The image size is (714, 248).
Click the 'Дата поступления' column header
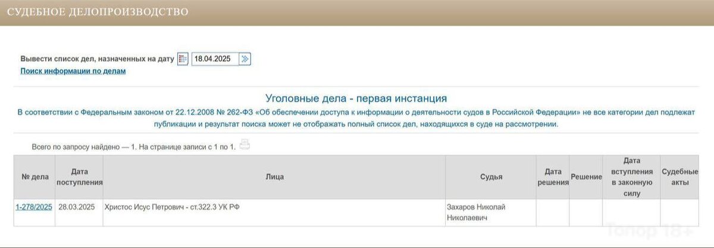point(79,177)
